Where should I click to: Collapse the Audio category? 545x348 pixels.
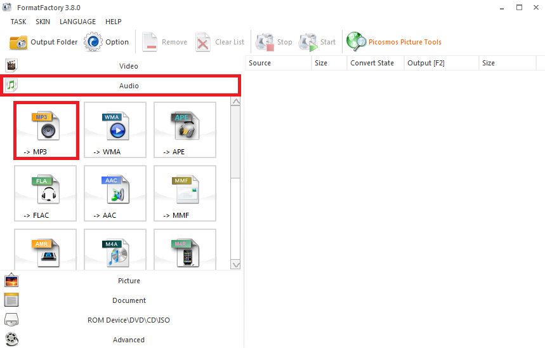tap(121, 86)
